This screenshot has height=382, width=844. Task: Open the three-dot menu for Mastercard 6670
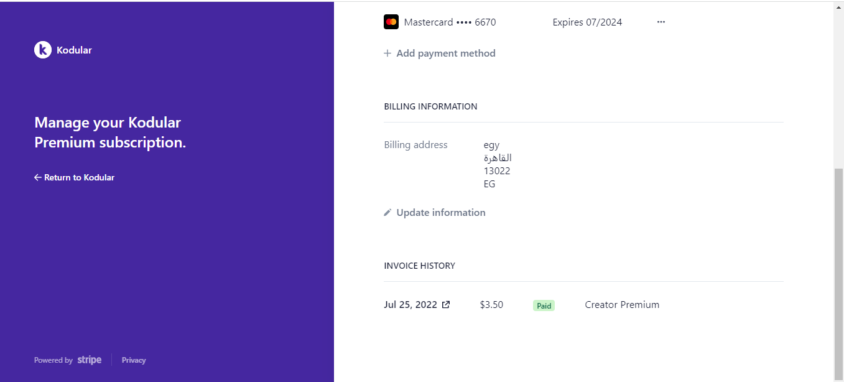661,22
